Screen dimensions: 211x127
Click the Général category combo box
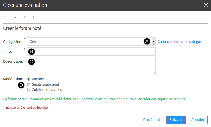tap(91, 42)
